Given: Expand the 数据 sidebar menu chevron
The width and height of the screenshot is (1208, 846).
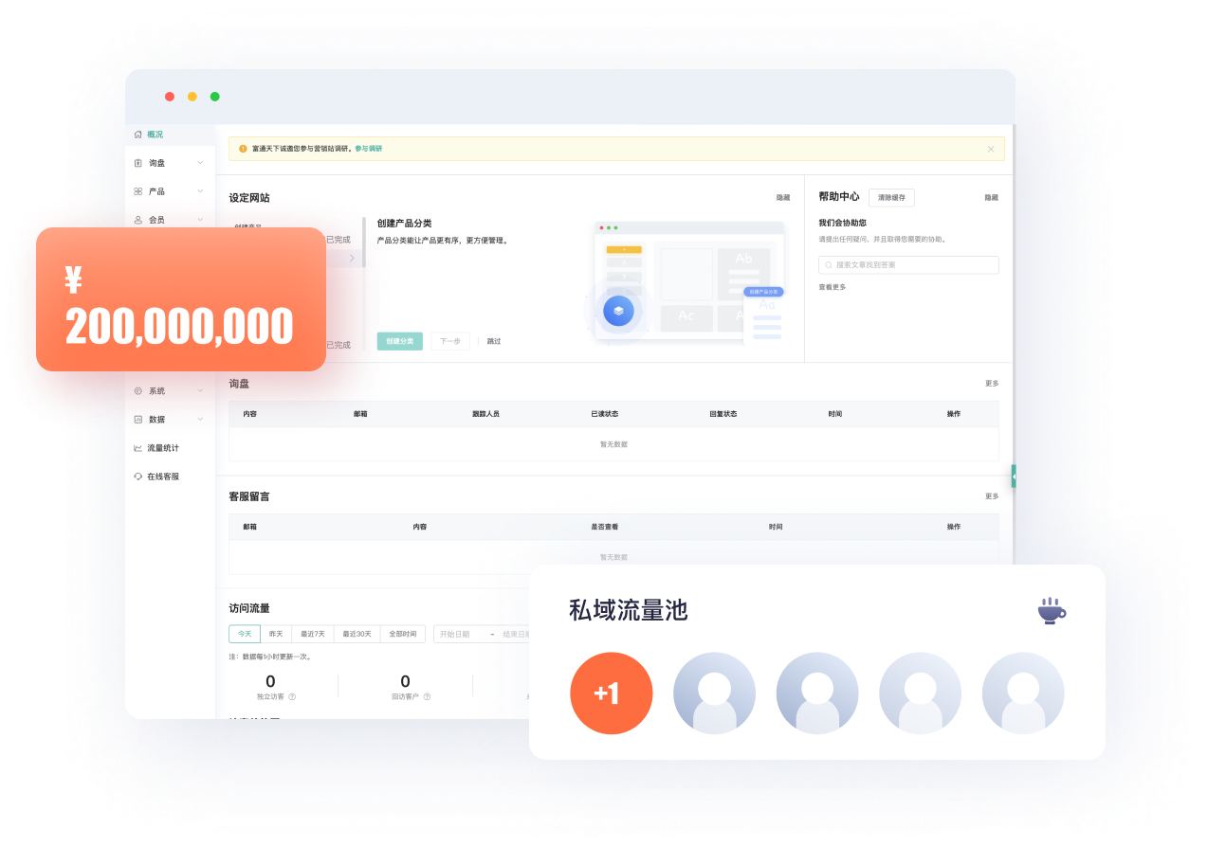Looking at the screenshot, I should 200,419.
